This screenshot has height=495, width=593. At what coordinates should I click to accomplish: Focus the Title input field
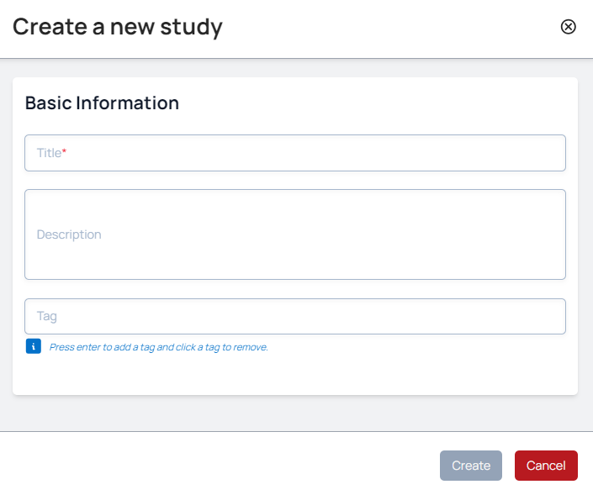(294, 153)
